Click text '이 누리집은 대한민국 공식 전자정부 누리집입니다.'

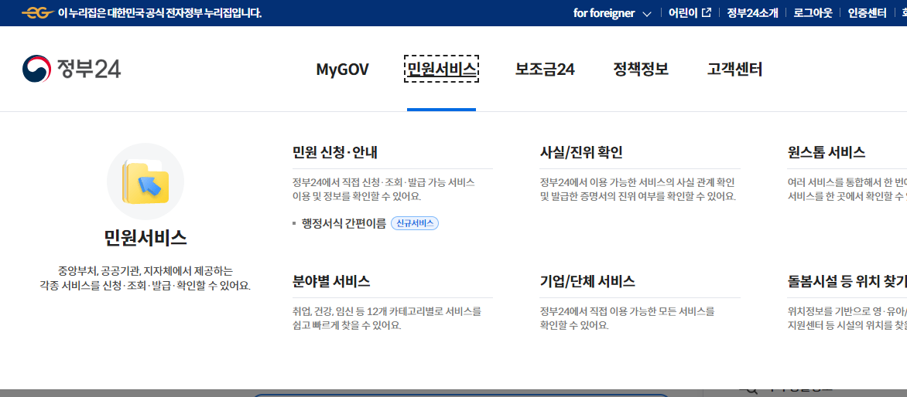(160, 12)
